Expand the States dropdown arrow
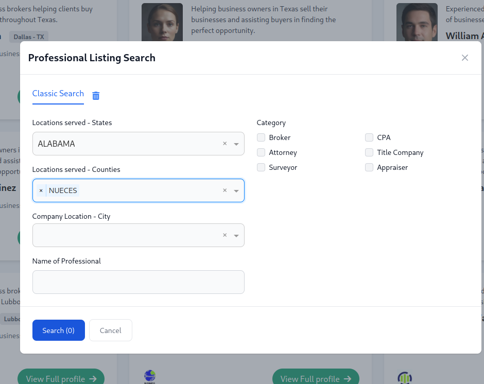The image size is (484, 384). 236,144
